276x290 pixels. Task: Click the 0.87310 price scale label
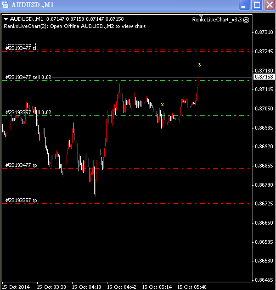click(x=264, y=32)
